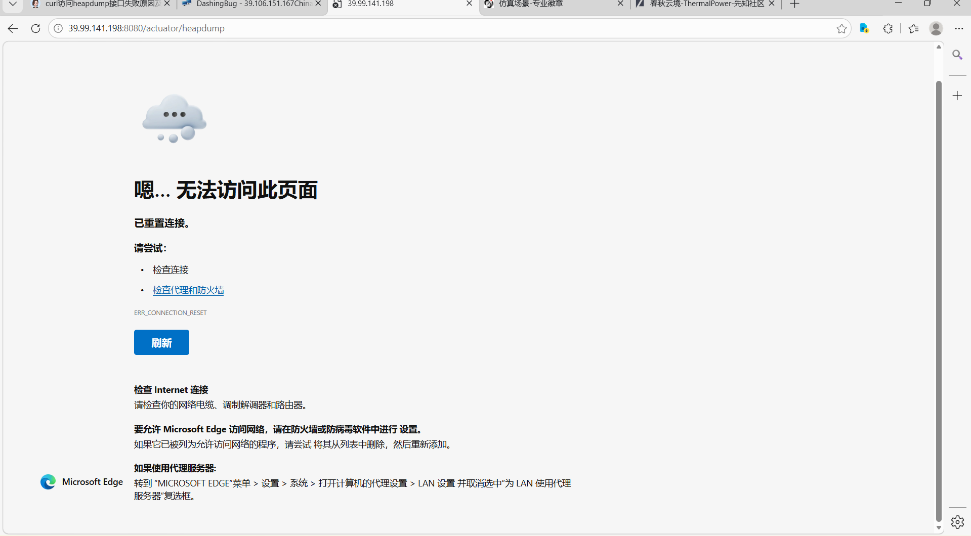The height and width of the screenshot is (536, 971).
Task: Navigate back with the back arrow
Action: click(12, 28)
